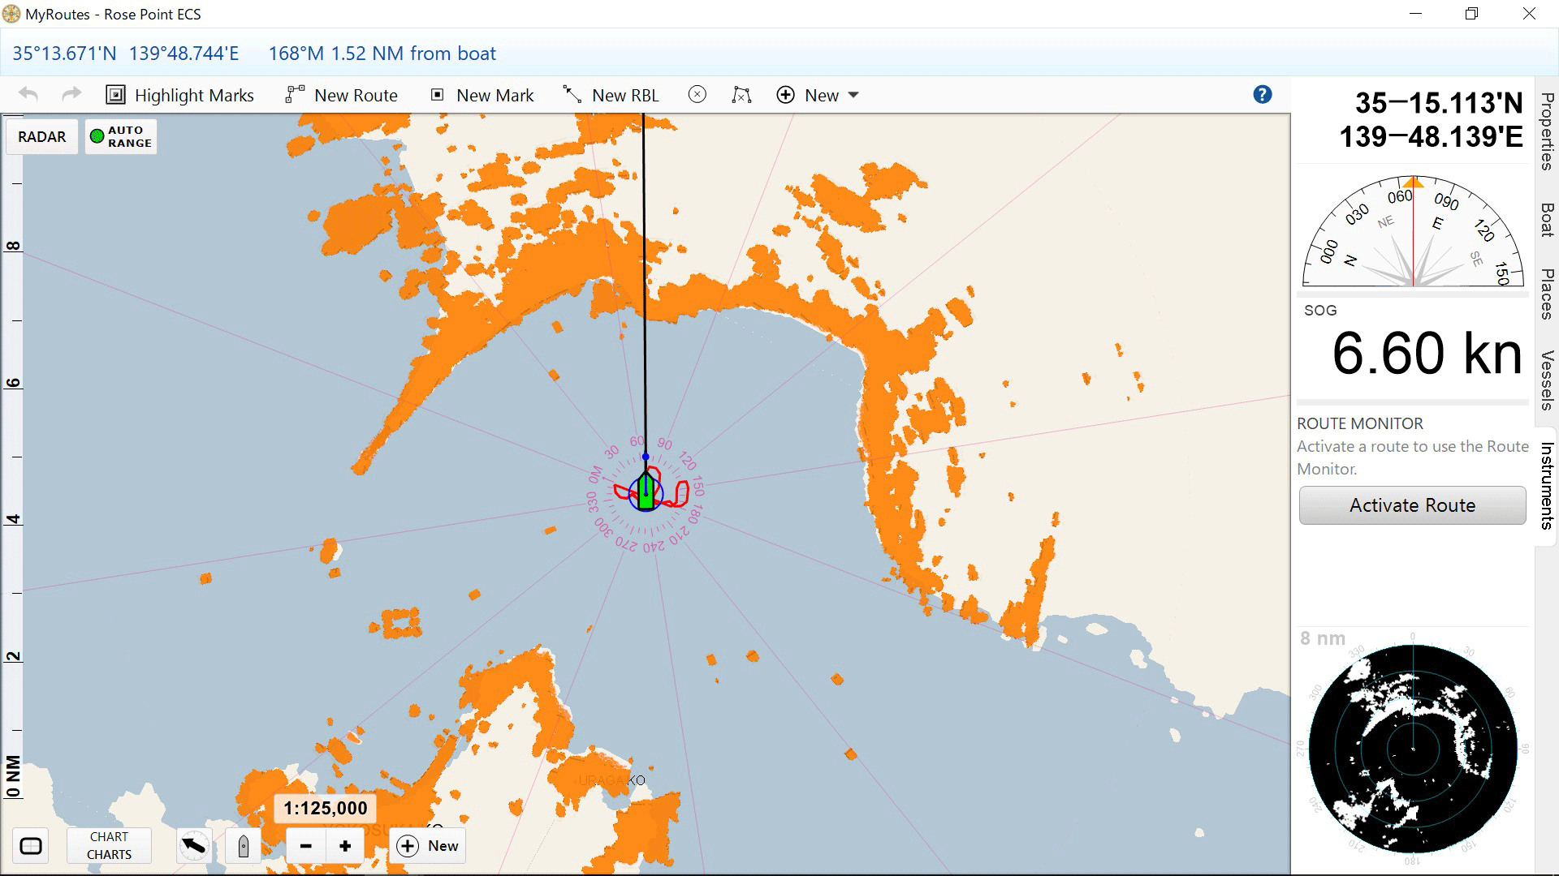Zoom in with the plus button
The width and height of the screenshot is (1559, 876).
tap(345, 847)
